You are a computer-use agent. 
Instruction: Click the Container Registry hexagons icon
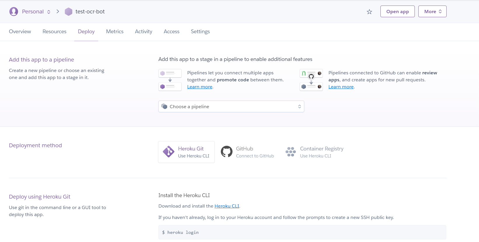(291, 152)
